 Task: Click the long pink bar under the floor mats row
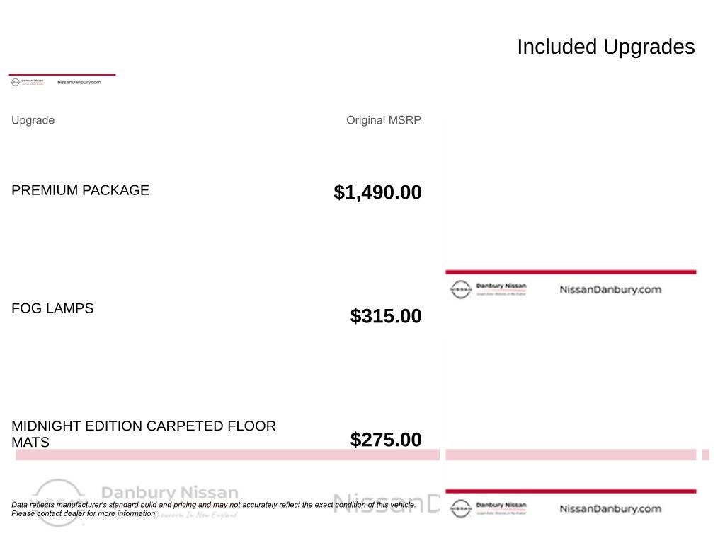tap(227, 455)
